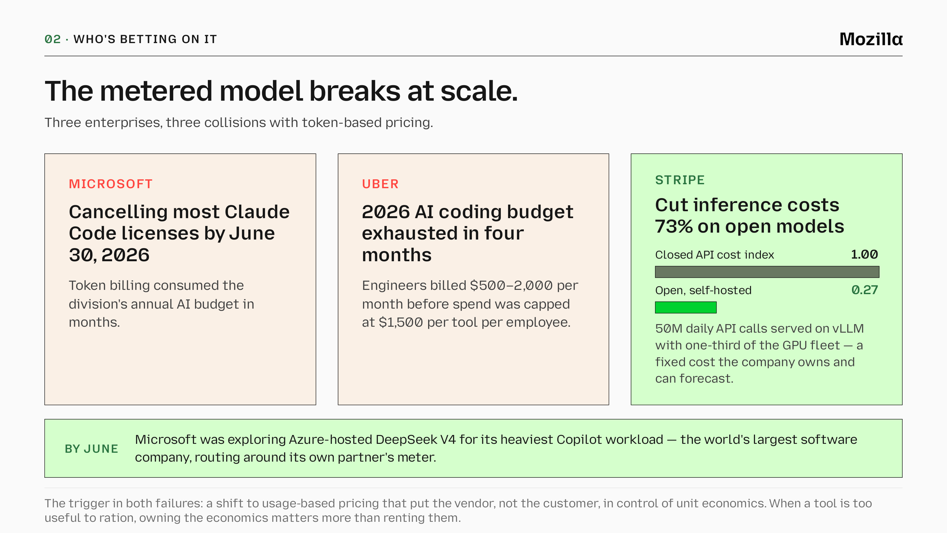Screen dimensions: 947x533
Task: Select the 1.00 cost index value
Action: [864, 254]
